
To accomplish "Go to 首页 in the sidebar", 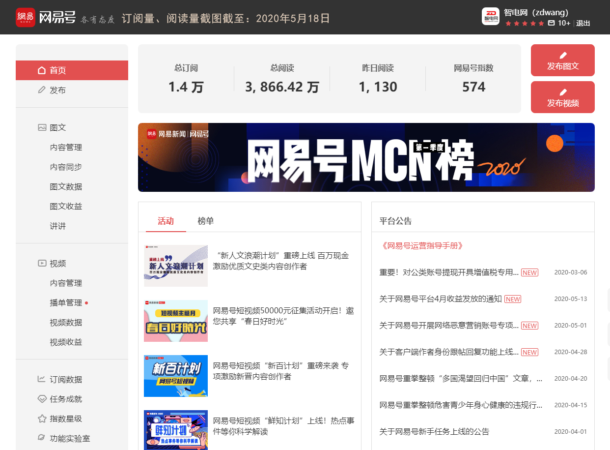I will pos(72,70).
